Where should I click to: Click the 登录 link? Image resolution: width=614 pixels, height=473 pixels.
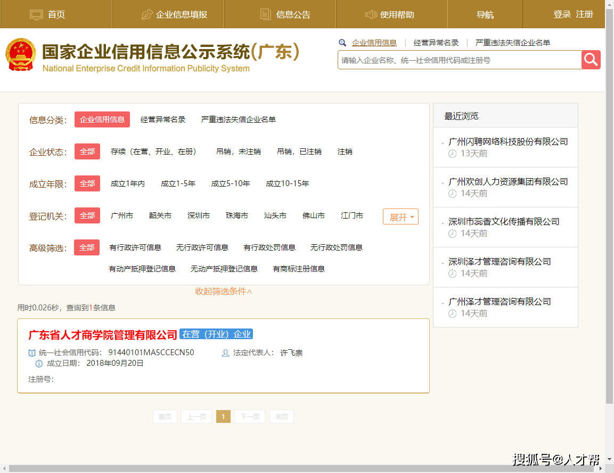click(562, 14)
